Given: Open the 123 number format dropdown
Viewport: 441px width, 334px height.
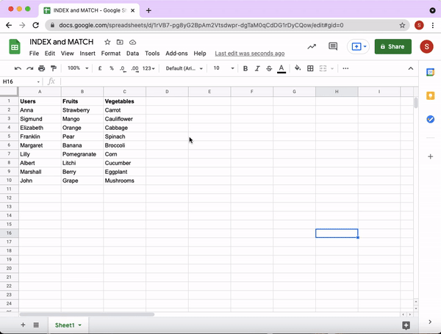Looking at the screenshot, I should coord(148,68).
